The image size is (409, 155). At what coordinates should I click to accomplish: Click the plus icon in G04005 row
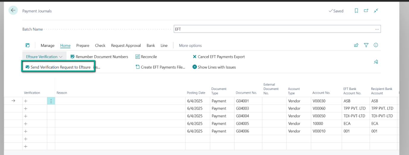pos(26,124)
